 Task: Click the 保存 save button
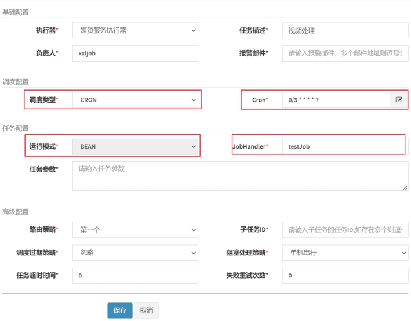click(119, 311)
